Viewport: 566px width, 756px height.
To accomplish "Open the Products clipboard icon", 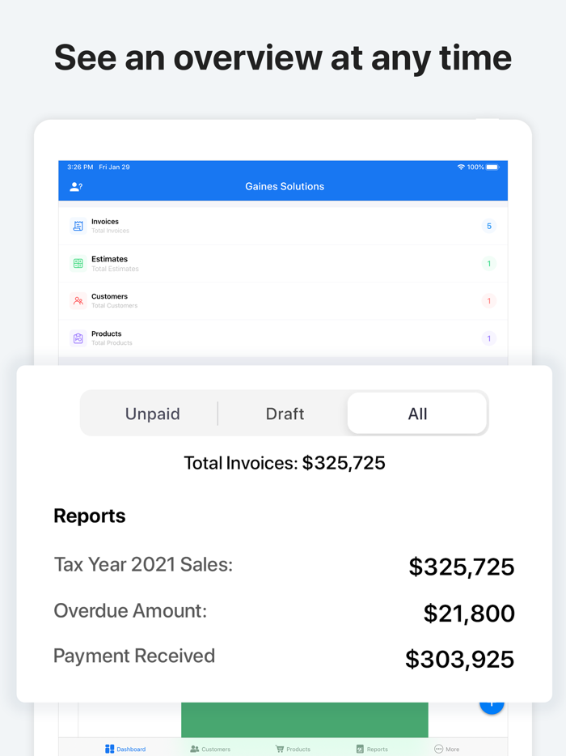I will [78, 338].
